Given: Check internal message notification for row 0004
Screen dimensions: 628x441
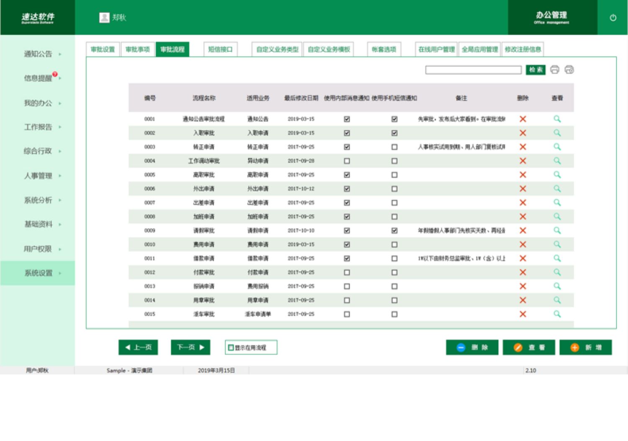Looking at the screenshot, I should (347, 161).
